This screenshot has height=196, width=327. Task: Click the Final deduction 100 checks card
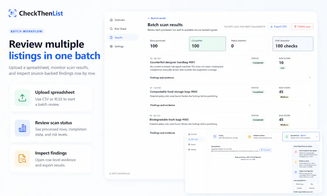pyautogui.click(x=293, y=44)
